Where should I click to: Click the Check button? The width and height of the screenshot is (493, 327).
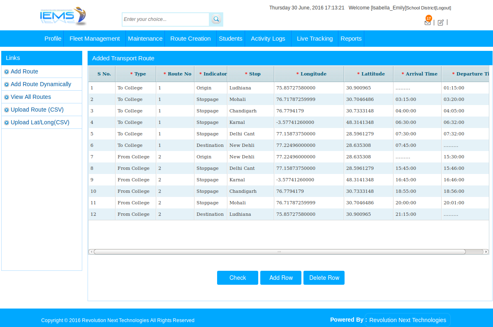click(x=237, y=278)
